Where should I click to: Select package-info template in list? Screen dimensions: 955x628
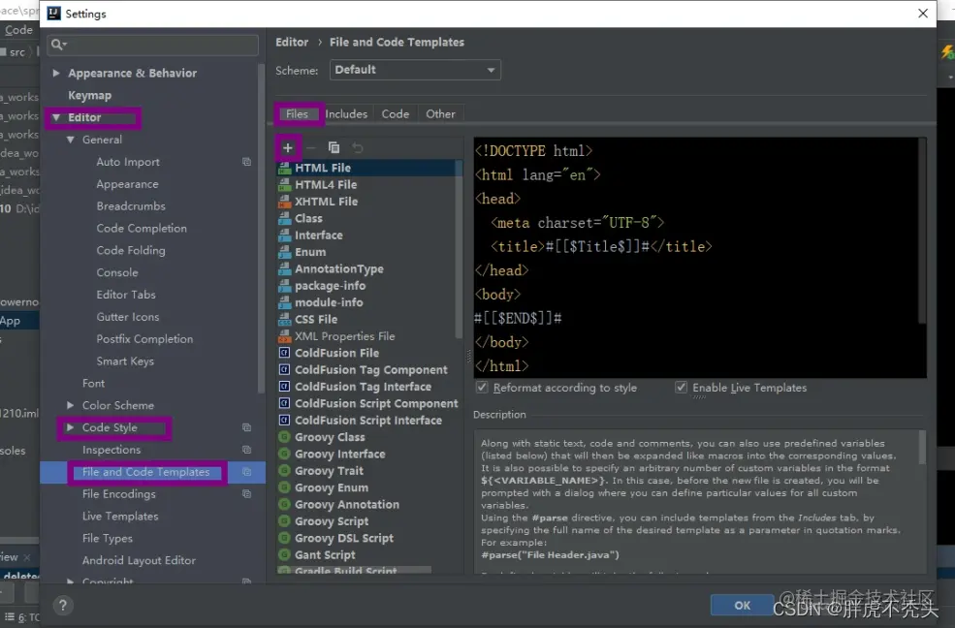330,286
